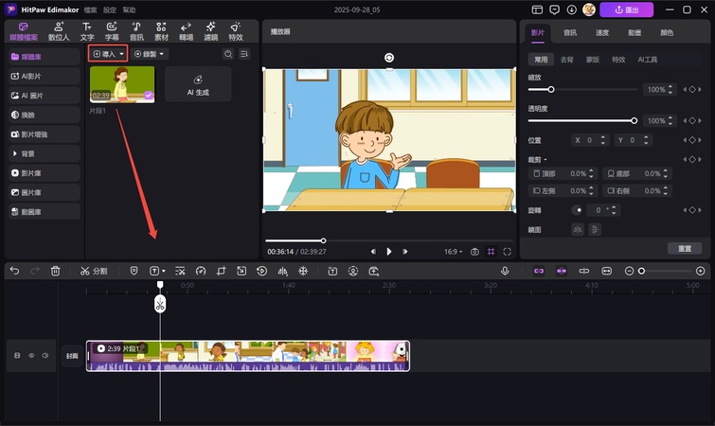
Task: Click the crop icon in the timeline toolbar
Action: (x=221, y=271)
